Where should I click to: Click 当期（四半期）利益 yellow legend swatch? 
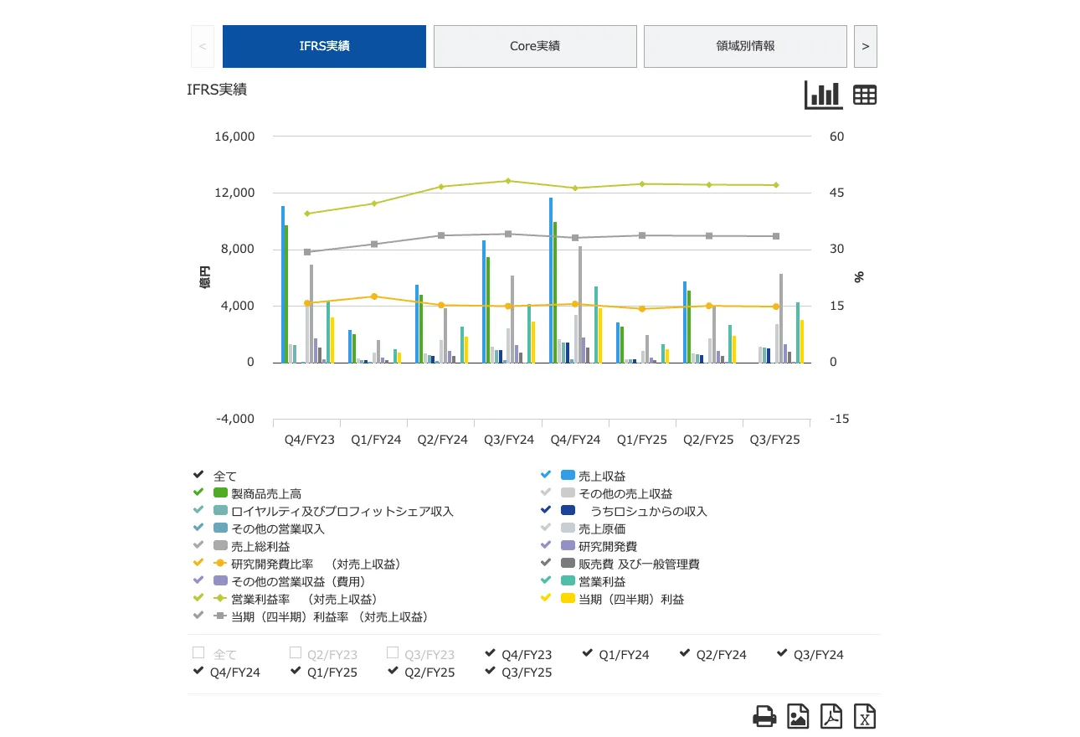click(568, 599)
